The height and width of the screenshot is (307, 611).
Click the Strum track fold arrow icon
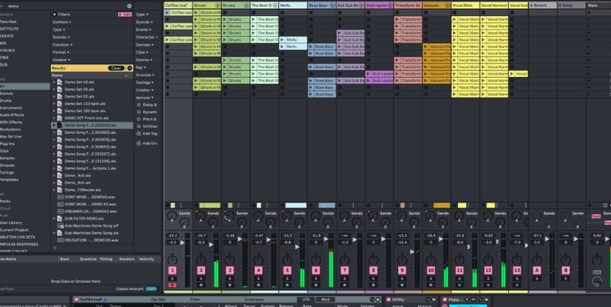tap(218, 5)
